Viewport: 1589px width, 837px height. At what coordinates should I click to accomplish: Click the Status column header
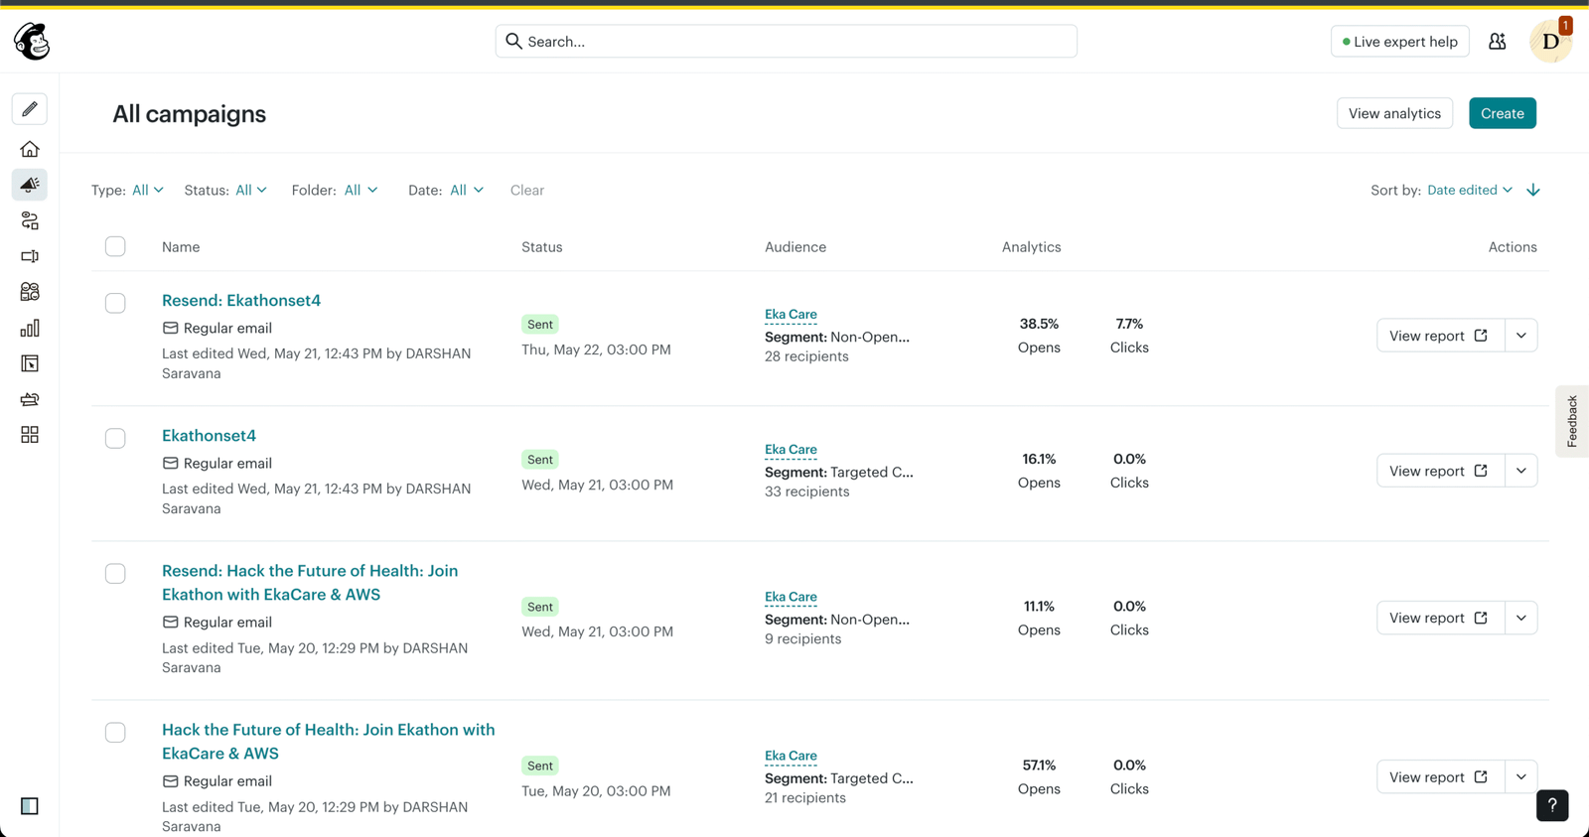point(541,247)
